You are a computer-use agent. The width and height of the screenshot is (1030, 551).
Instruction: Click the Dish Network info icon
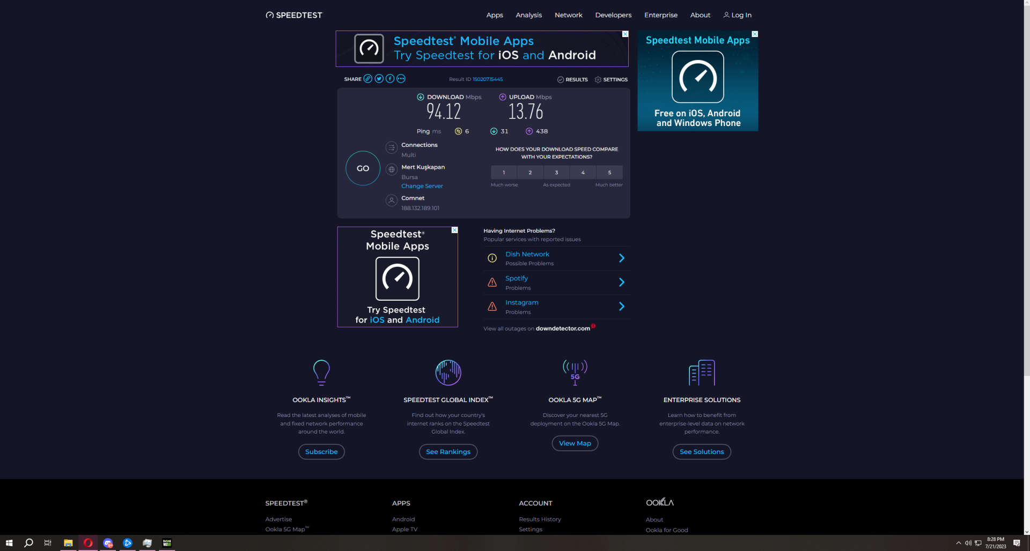click(x=492, y=258)
